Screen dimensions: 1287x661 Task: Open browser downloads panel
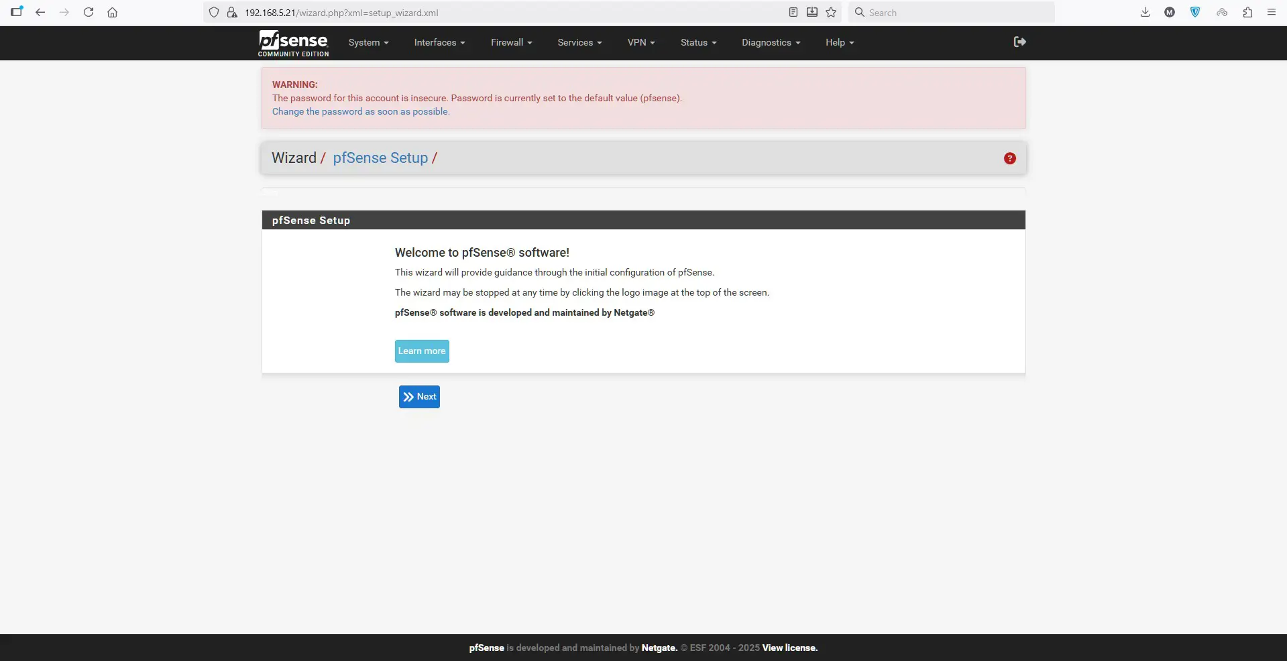[x=1145, y=12]
